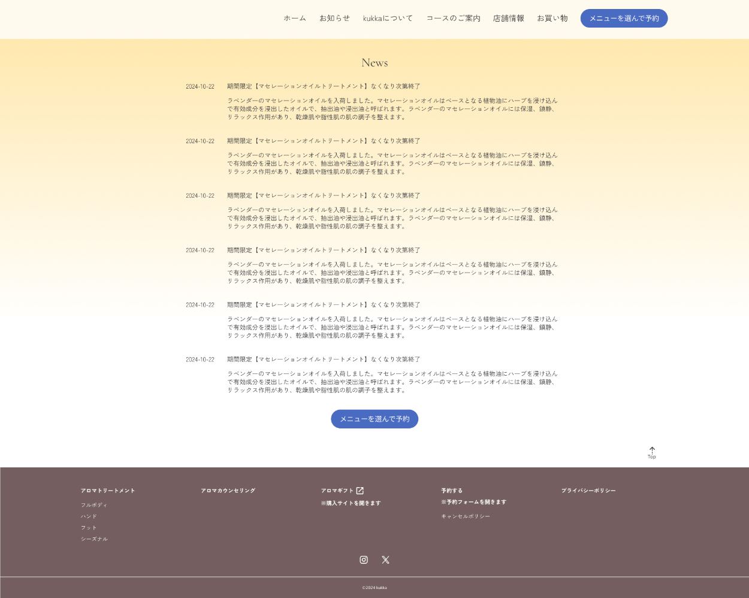Screen dimensions: 749x598
Task: Open コースのご案内 navigation item
Action: [453, 19]
